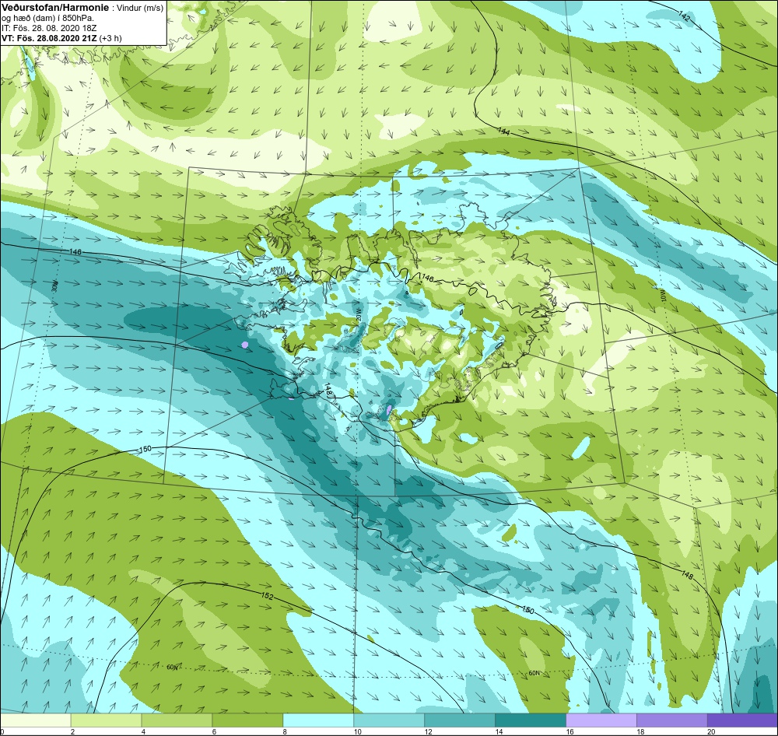
Task: Click the light lavender 16–18 m/s legend swatch
Action: (601, 719)
